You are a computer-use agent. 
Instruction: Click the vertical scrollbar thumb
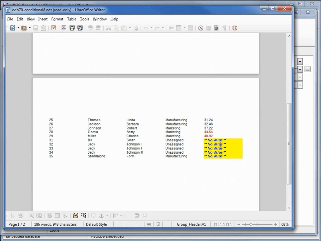[289, 144]
